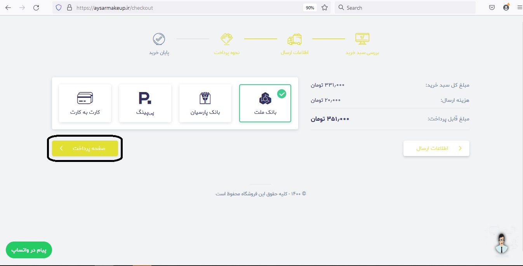Click the 90% zoom level indicator
Screen dimensions: 523x266
pyautogui.click(x=310, y=8)
